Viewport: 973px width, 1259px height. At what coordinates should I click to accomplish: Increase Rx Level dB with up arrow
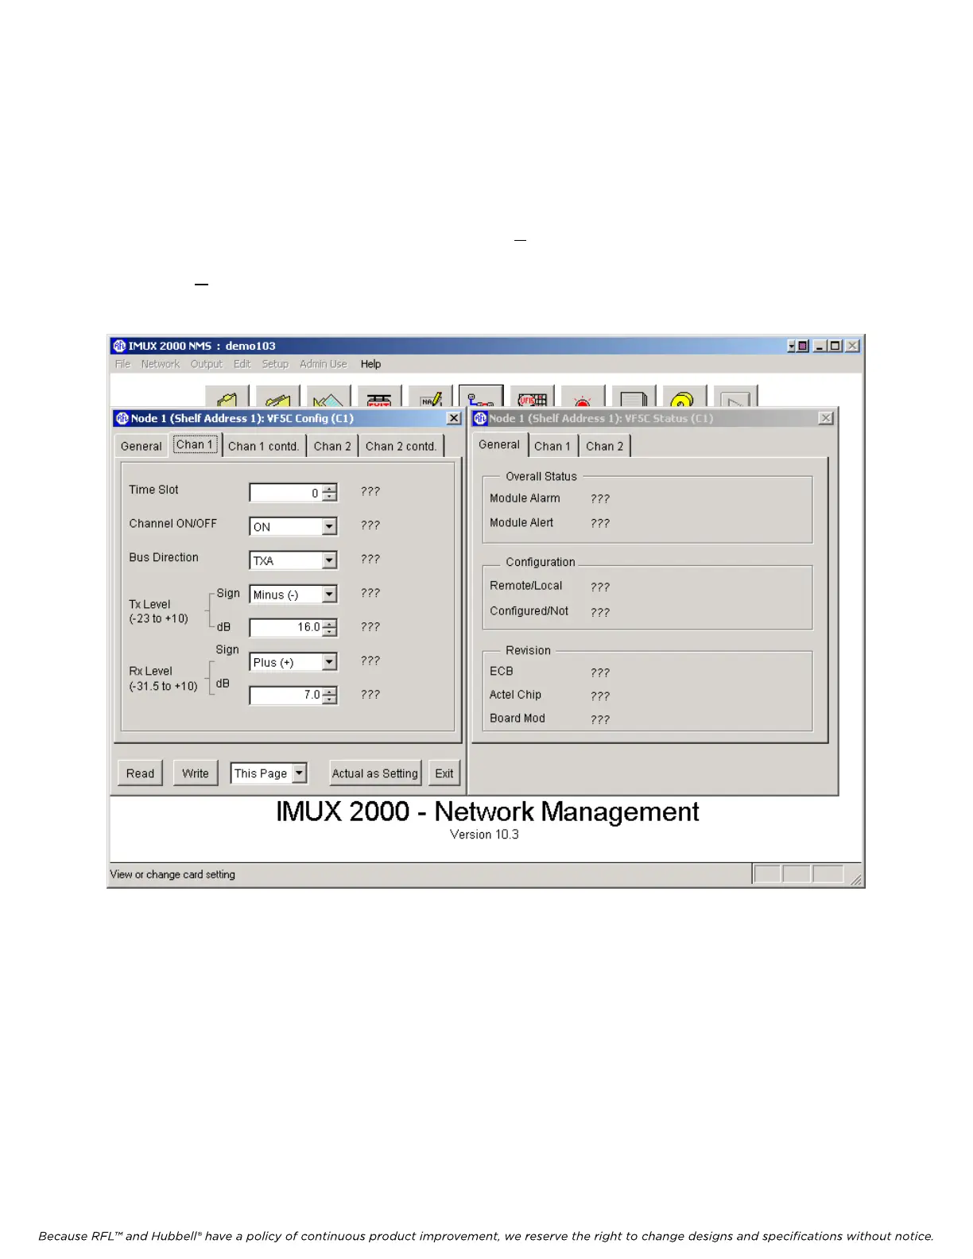[329, 691]
